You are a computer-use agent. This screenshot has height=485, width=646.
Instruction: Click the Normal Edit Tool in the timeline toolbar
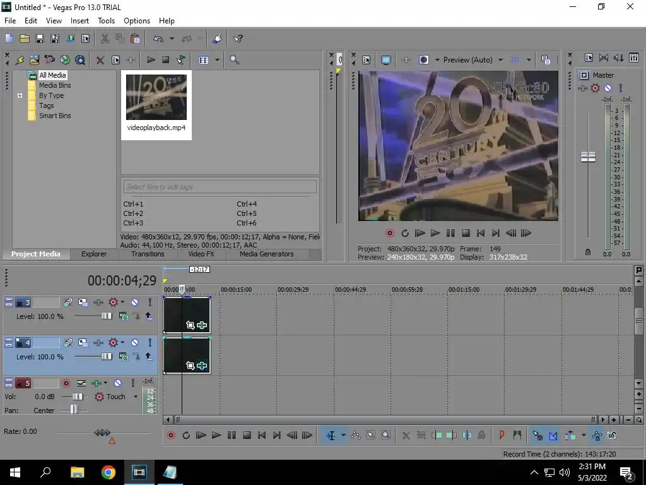pos(331,435)
